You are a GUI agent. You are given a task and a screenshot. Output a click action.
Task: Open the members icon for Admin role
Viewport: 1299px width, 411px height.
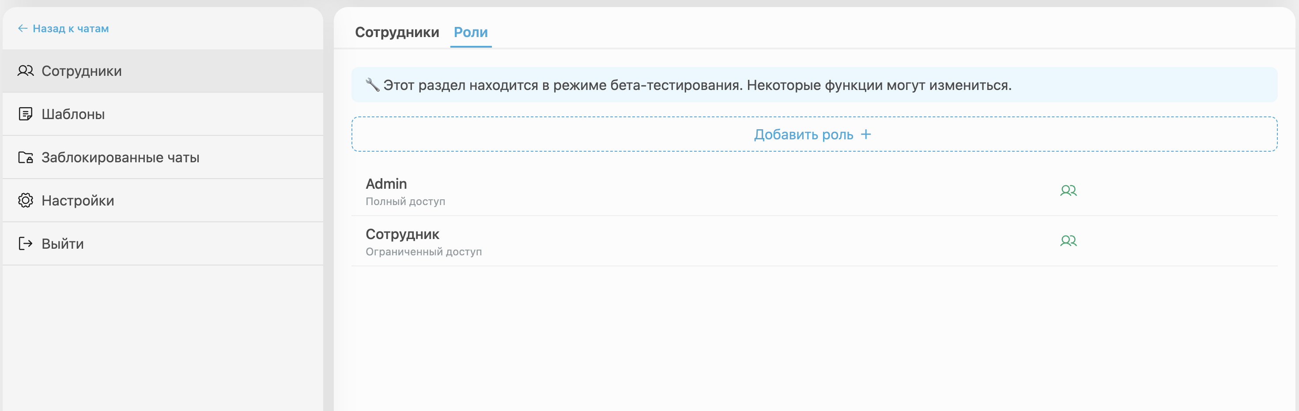(1068, 191)
